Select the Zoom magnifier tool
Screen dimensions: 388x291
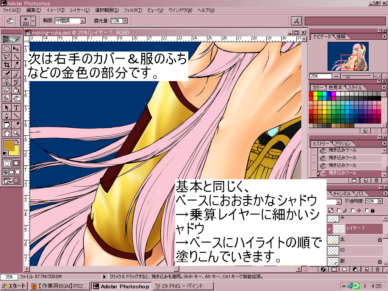(16, 133)
